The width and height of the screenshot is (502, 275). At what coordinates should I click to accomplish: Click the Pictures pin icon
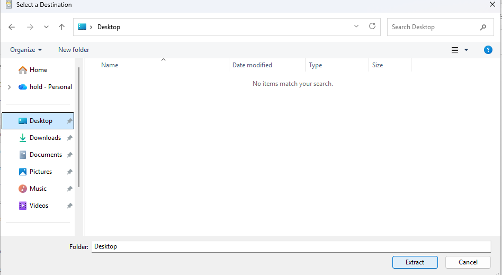(x=69, y=172)
